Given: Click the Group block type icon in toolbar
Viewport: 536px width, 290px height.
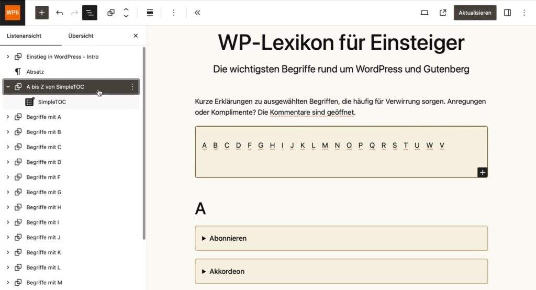Looking at the screenshot, I should (x=111, y=13).
